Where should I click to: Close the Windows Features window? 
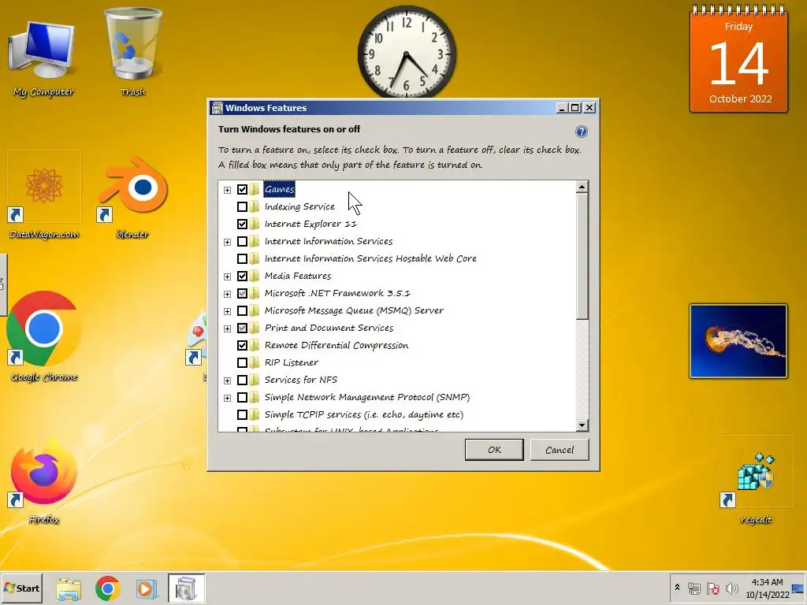[589, 108]
